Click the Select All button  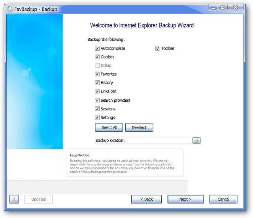coord(109,127)
